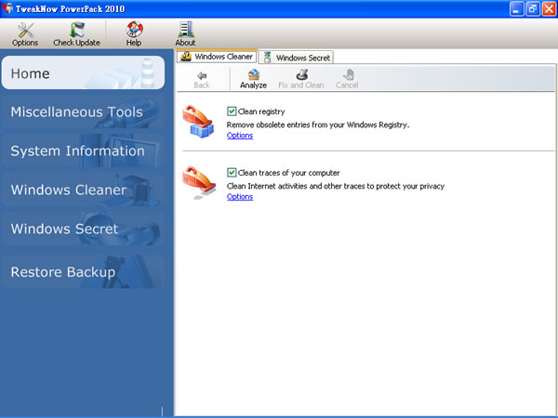Click the Clean registry vacuum icon
This screenshot has width=558, height=418.
click(x=199, y=121)
